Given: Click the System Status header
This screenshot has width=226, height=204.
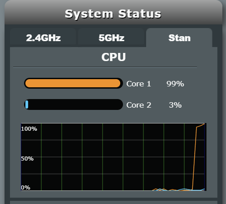Looking at the screenshot, I should (113, 14).
